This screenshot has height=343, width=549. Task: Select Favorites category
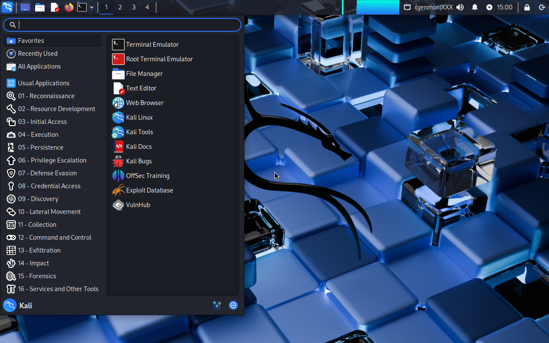click(x=52, y=41)
